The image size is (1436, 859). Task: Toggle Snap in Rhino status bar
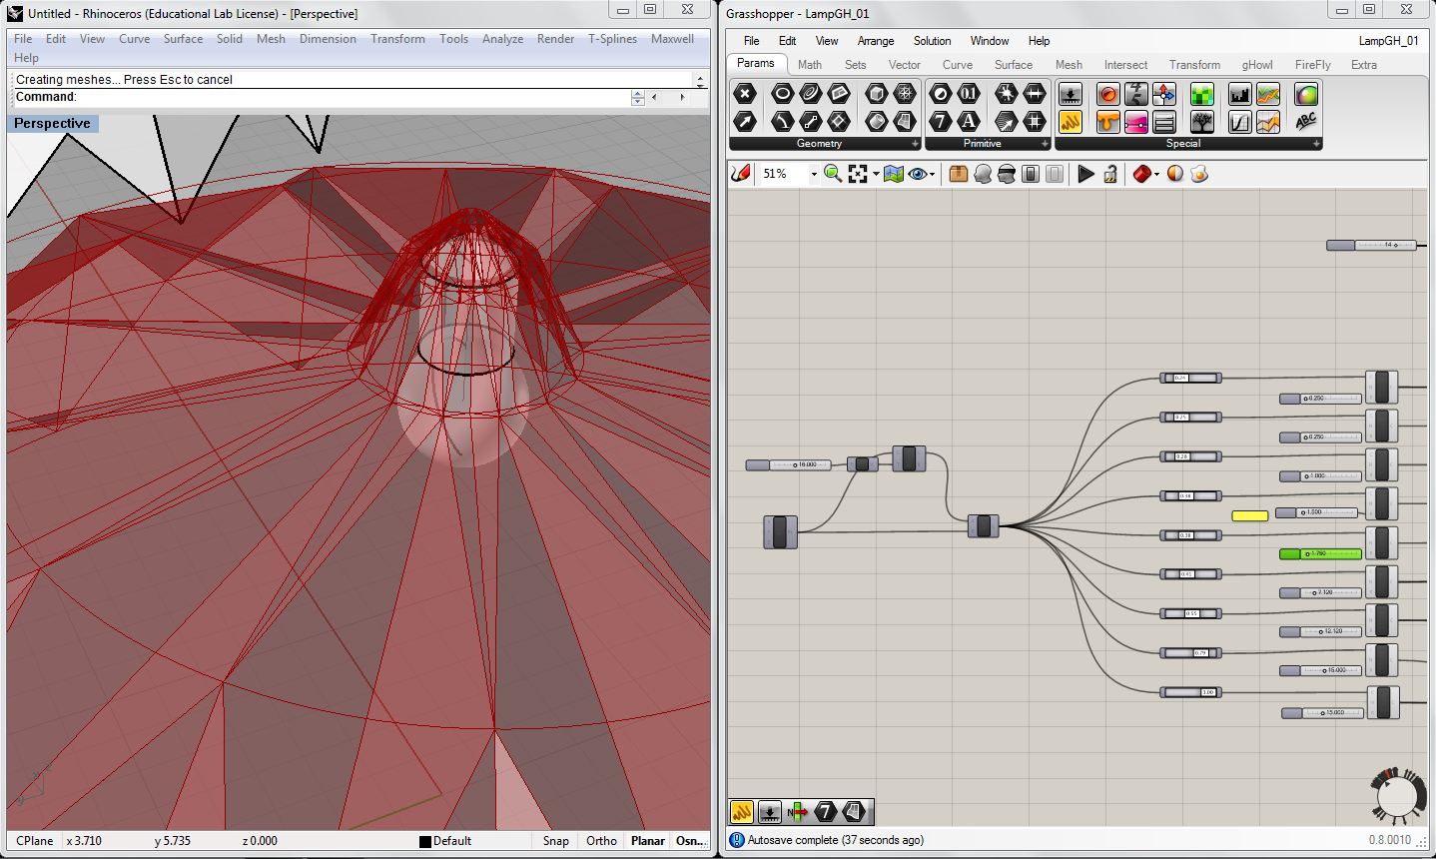[556, 841]
